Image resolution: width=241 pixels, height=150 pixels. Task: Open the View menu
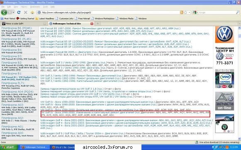pos(16,7)
